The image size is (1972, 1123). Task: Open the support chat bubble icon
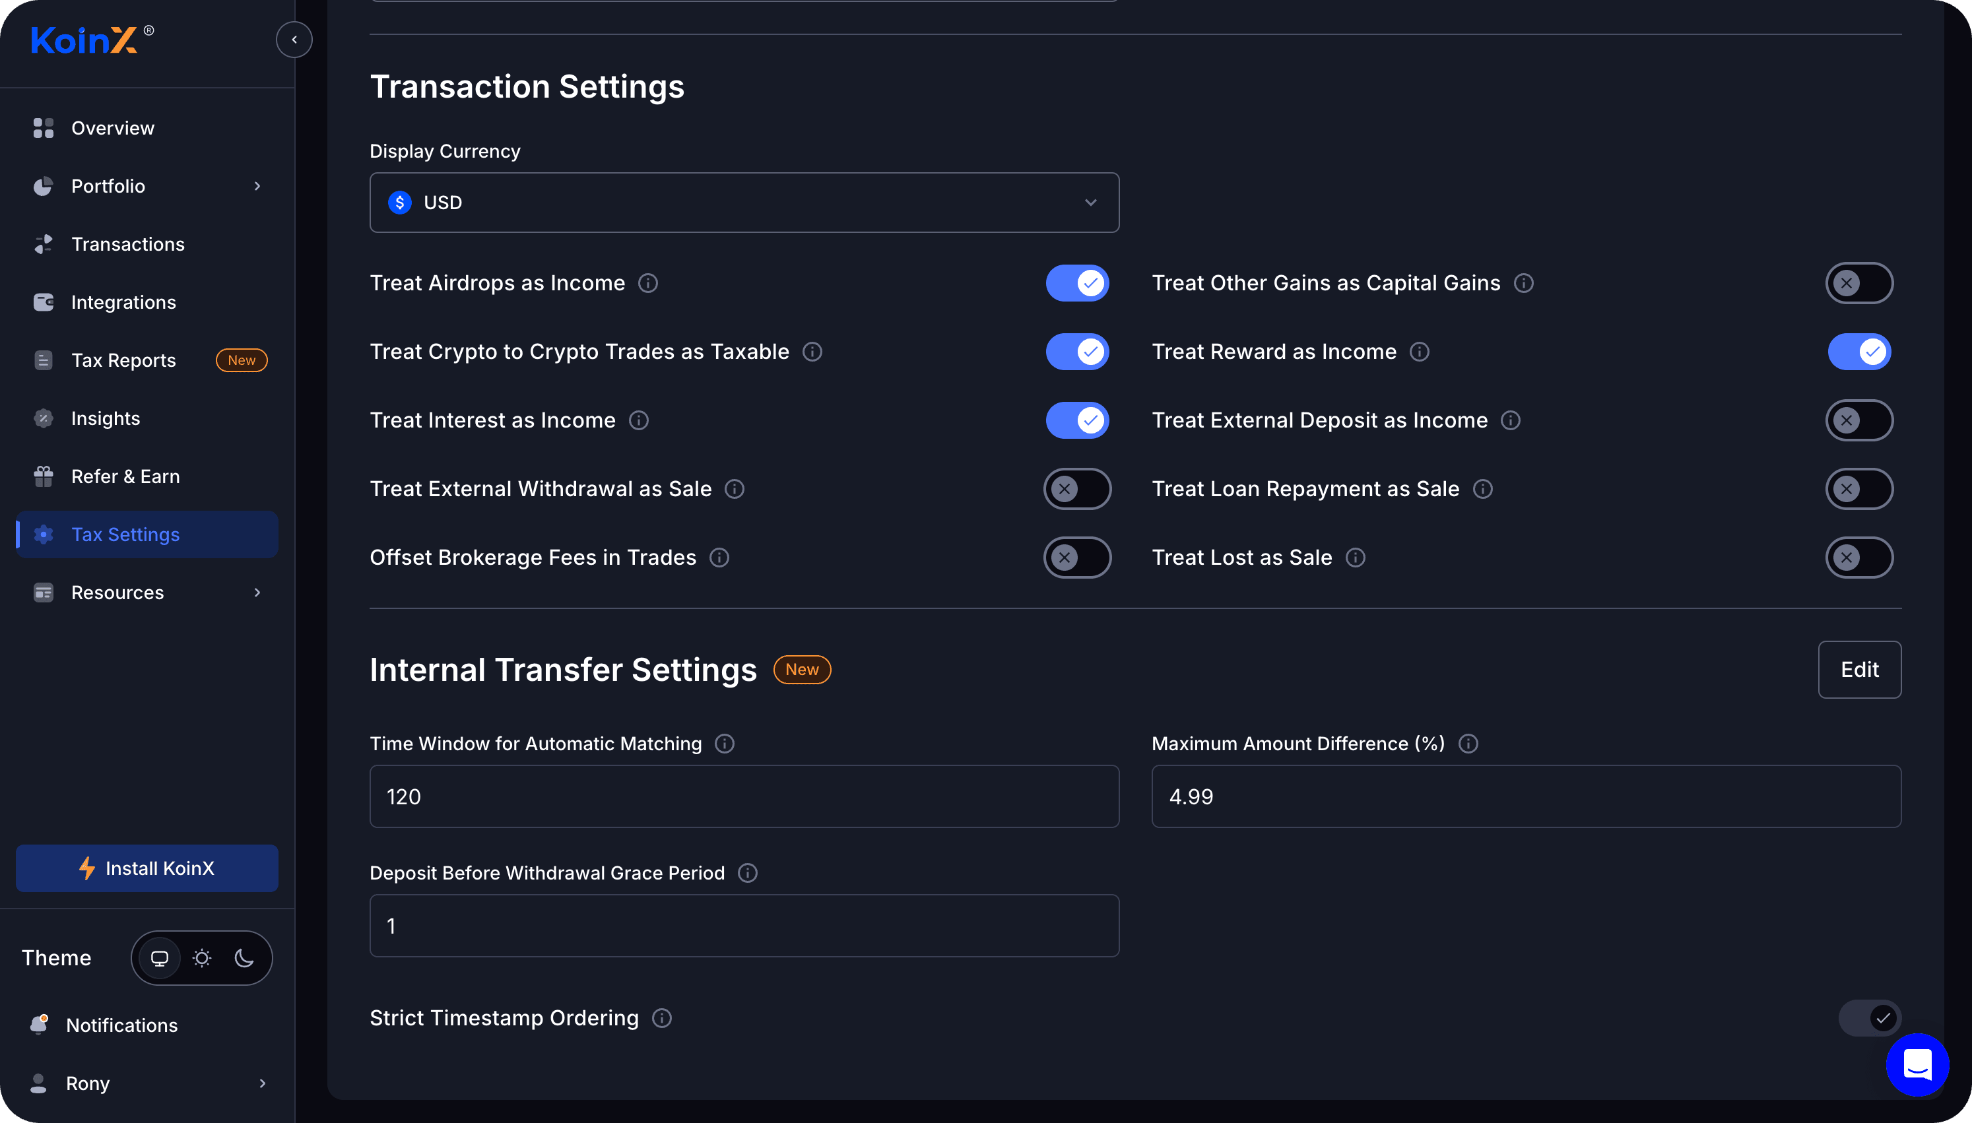pos(1917,1065)
